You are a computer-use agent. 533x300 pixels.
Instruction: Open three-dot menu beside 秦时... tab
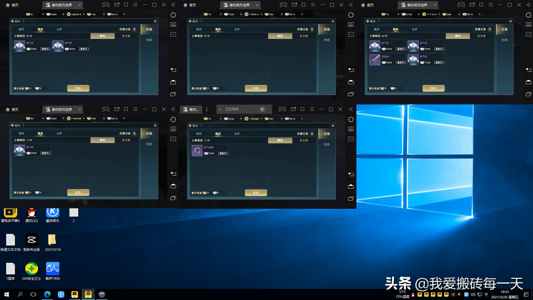(207, 109)
